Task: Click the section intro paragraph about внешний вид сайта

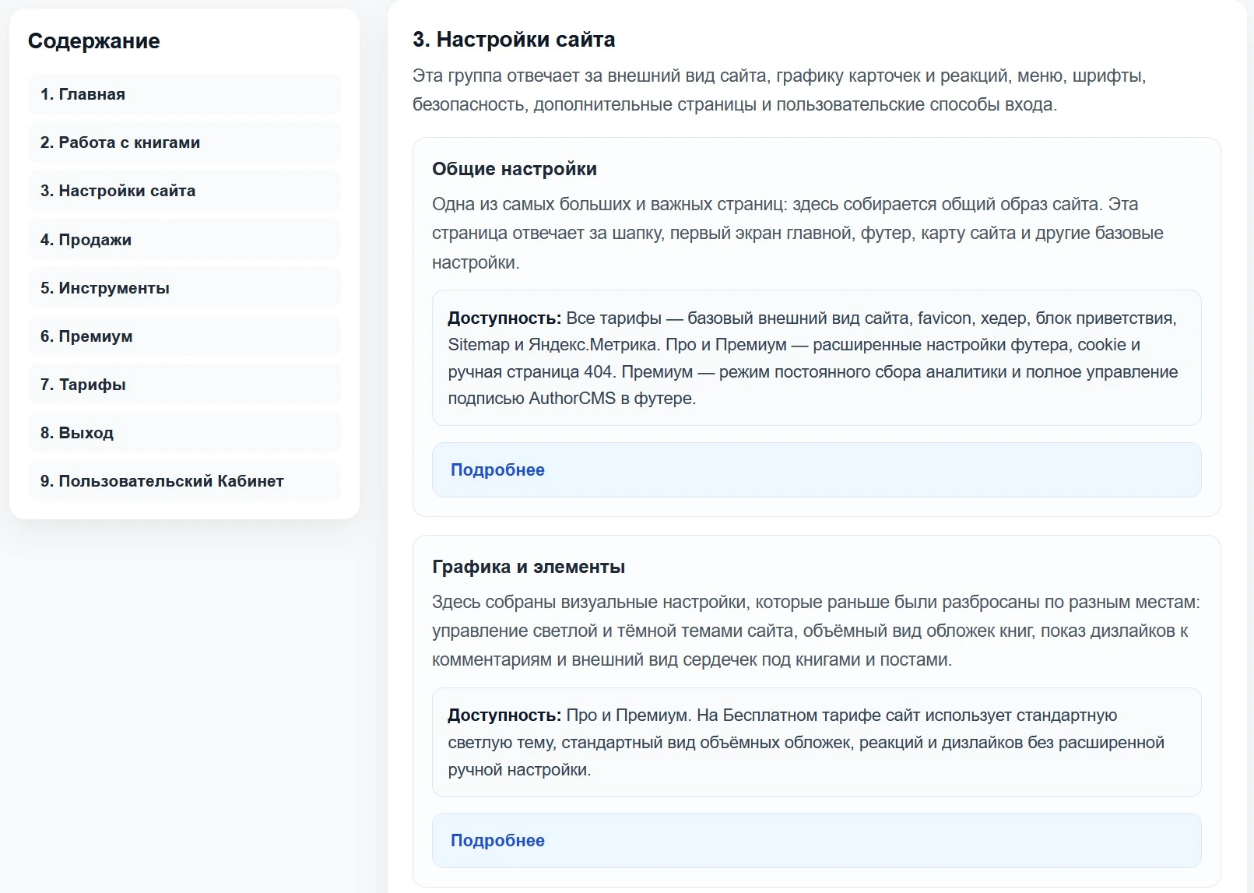Action: click(x=779, y=90)
